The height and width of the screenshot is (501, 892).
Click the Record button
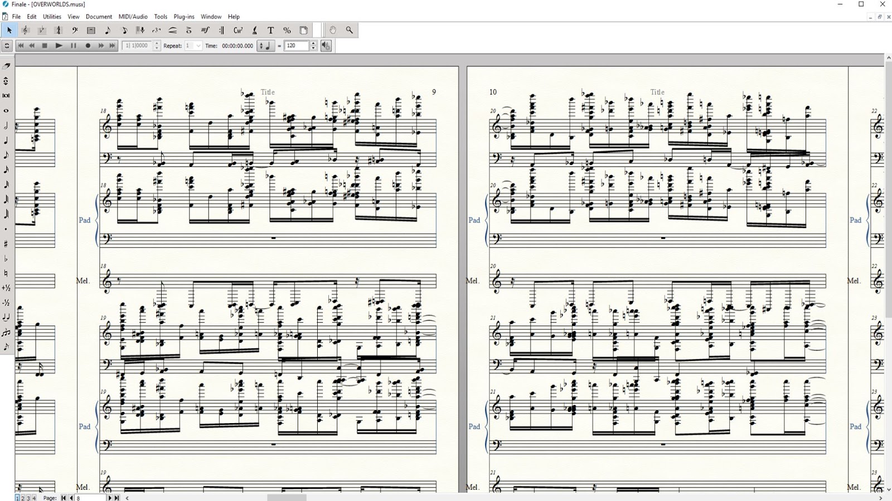pos(88,46)
